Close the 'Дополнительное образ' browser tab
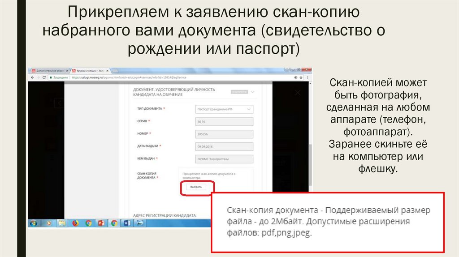This screenshot has height=257, width=459. tap(67, 71)
